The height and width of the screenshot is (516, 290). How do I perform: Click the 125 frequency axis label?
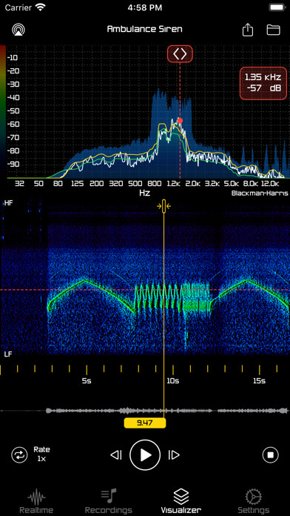click(78, 184)
